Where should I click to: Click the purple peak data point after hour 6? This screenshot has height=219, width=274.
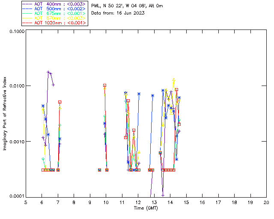point(48,72)
